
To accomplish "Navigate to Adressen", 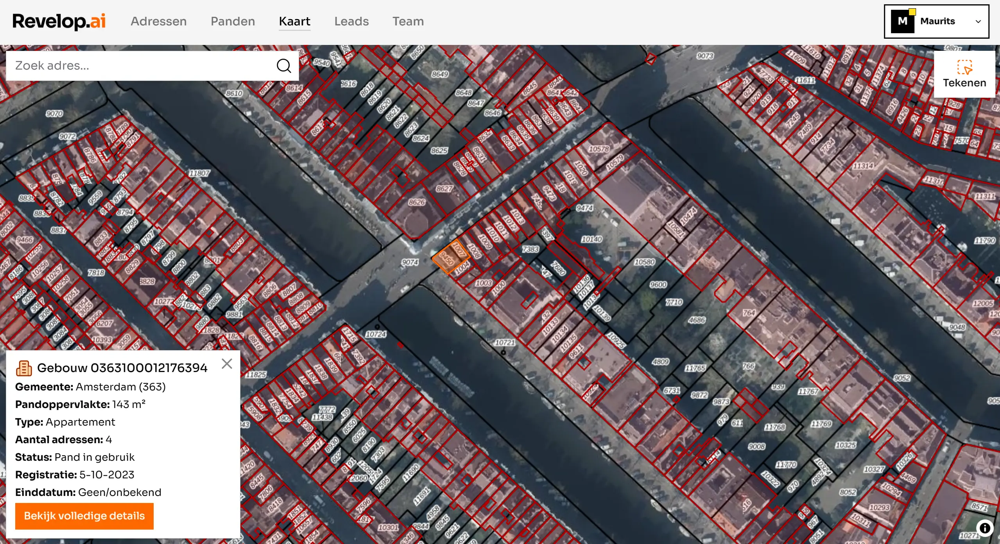I will [158, 21].
